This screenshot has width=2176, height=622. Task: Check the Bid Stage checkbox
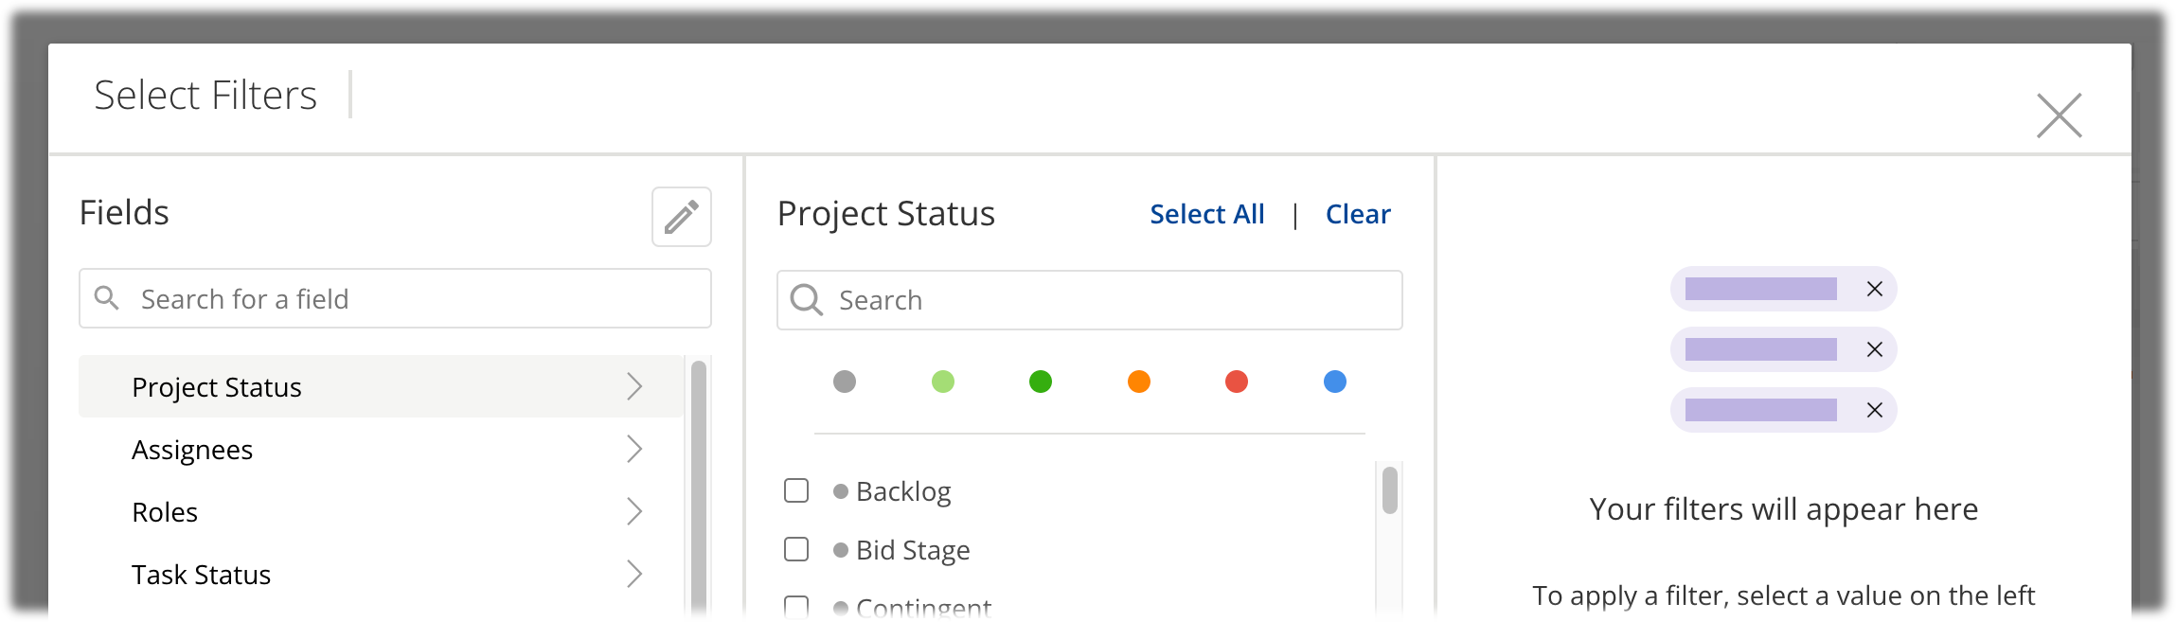pyautogui.click(x=796, y=549)
